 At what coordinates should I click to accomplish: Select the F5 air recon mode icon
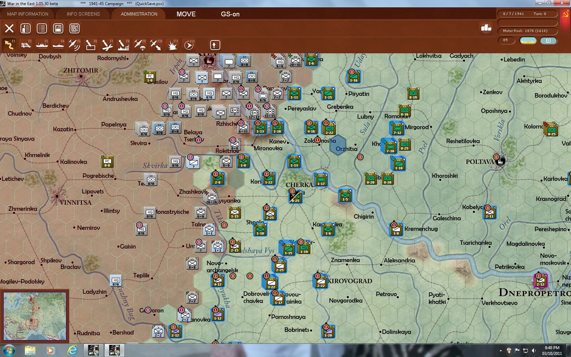coord(74,45)
